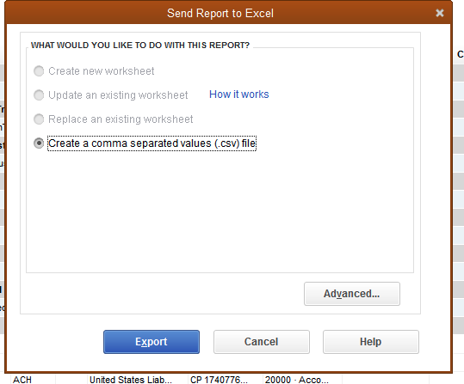
Task: Click the ACH cell in report behind
Action: coord(33,379)
